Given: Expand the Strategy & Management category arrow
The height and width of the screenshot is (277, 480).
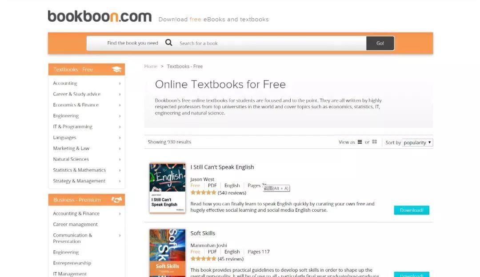Looking at the screenshot, I should (120, 181).
